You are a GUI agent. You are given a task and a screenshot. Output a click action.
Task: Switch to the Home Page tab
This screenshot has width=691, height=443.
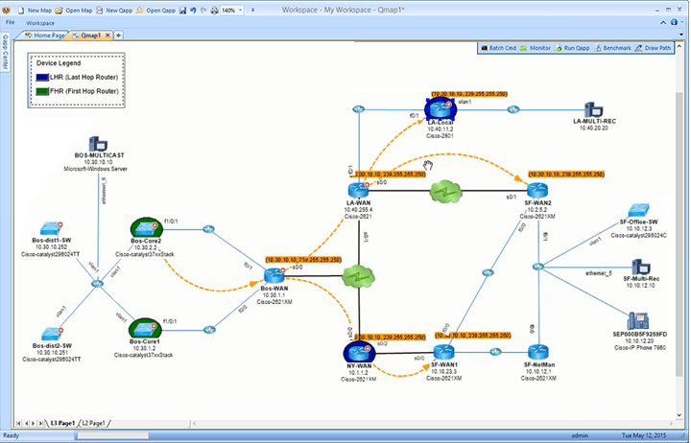click(x=44, y=35)
